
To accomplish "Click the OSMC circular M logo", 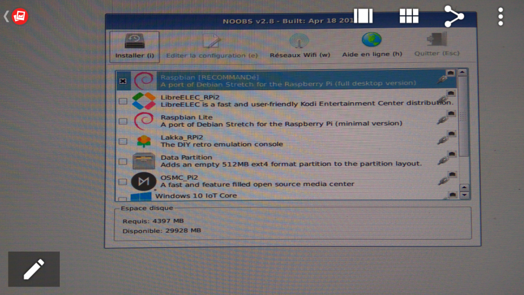I will [144, 181].
